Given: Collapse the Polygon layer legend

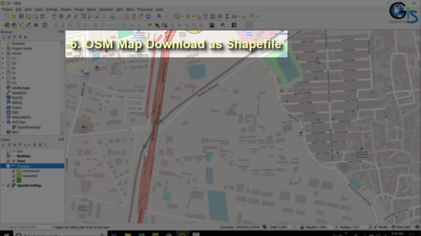Looking at the screenshot, I should 3,166.
